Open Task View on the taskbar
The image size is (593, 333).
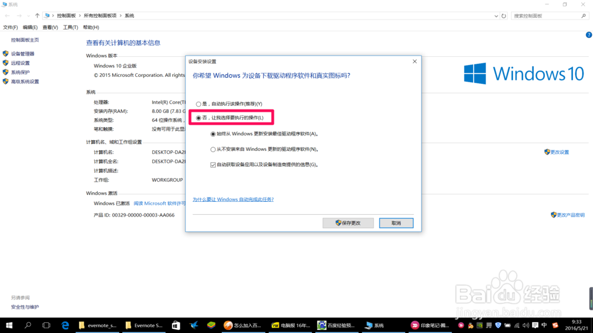pos(46,325)
